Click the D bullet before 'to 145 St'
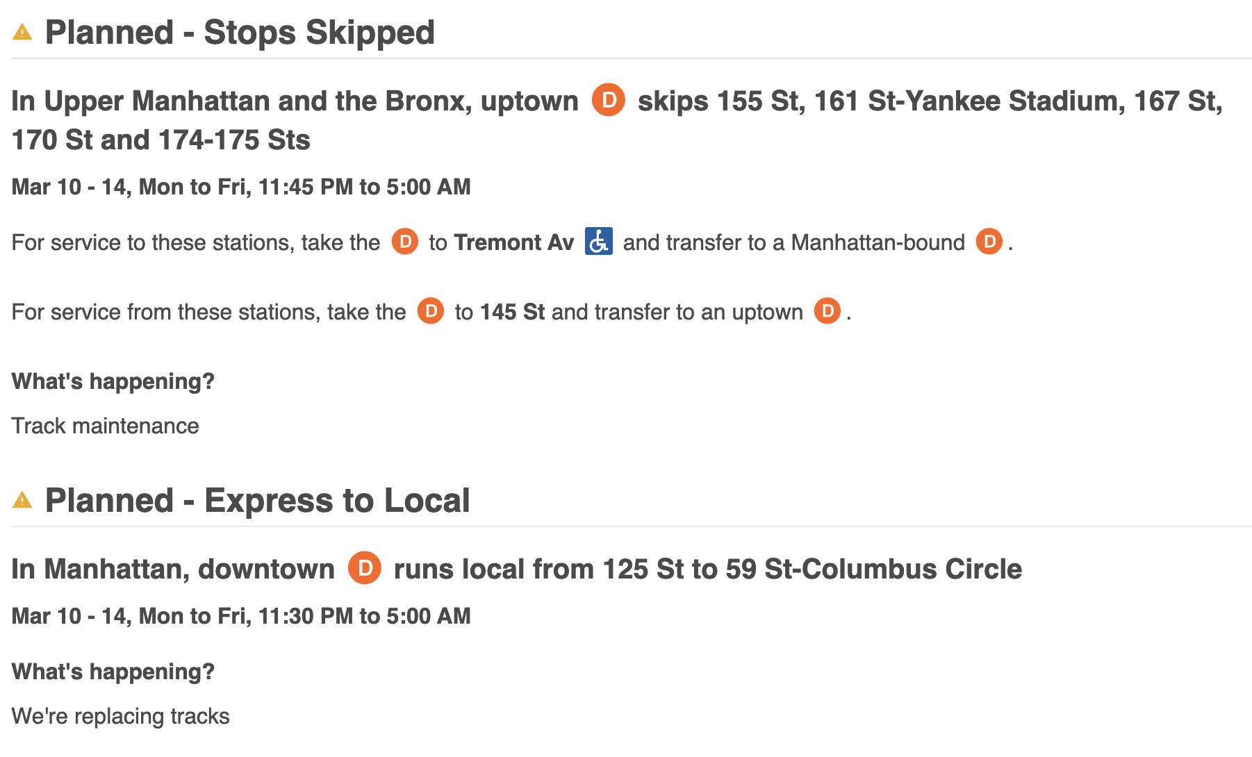Screen dimensions: 1252x757 tap(430, 311)
